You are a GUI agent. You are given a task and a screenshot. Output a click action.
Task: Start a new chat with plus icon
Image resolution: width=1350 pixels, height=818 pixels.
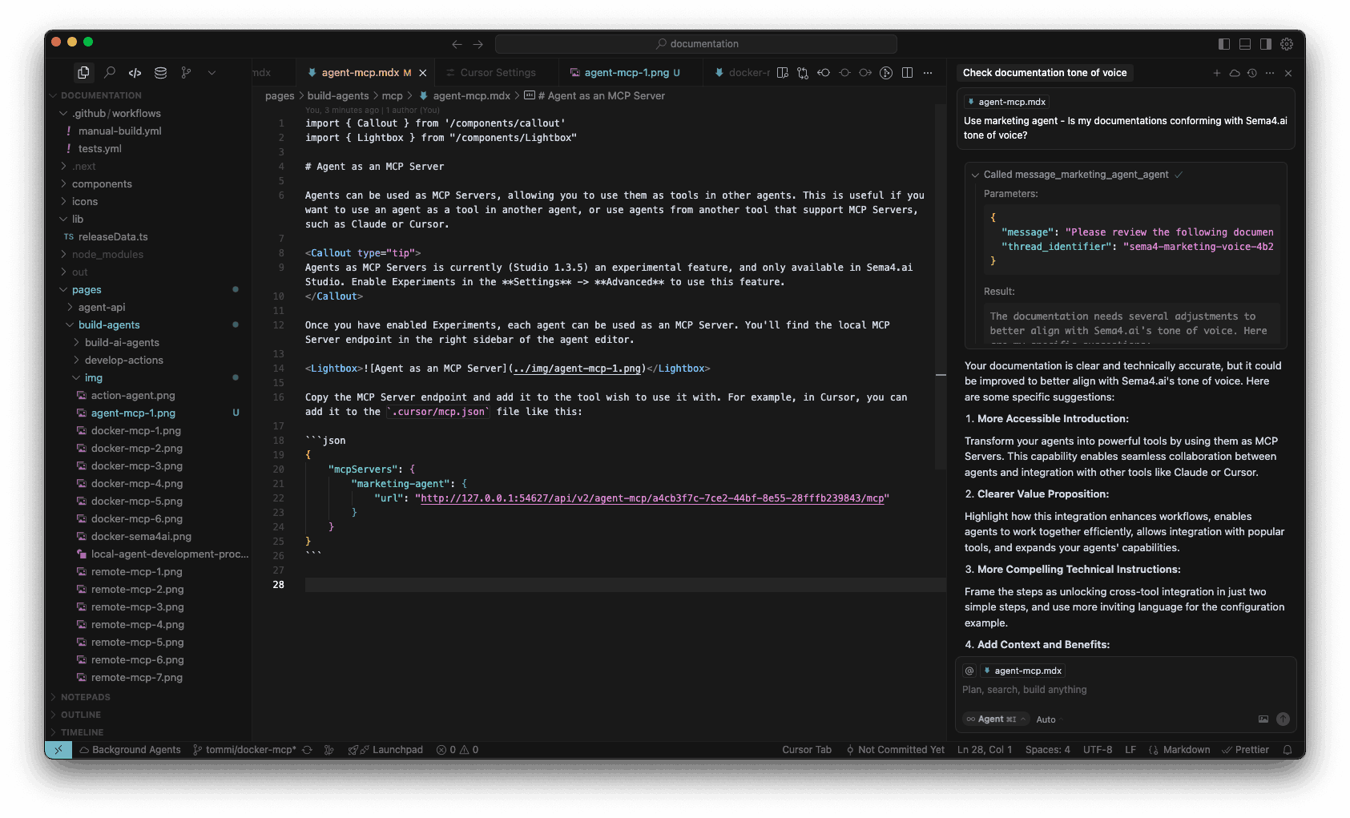1217,73
